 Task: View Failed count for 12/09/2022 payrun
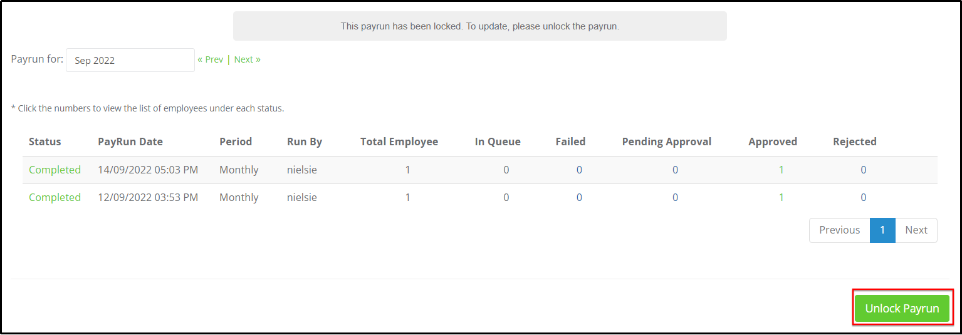pos(579,197)
